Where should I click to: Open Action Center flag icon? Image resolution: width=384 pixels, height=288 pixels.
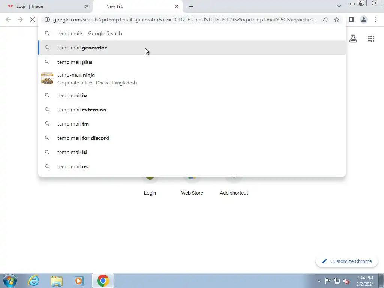[328, 280]
